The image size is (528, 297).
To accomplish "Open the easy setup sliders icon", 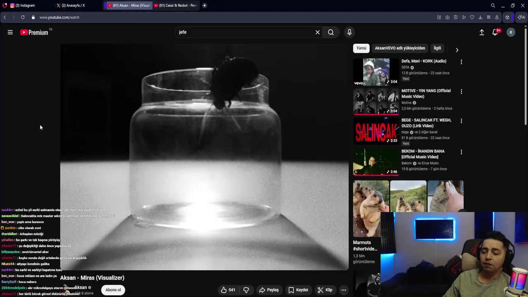I will [x=488, y=17].
